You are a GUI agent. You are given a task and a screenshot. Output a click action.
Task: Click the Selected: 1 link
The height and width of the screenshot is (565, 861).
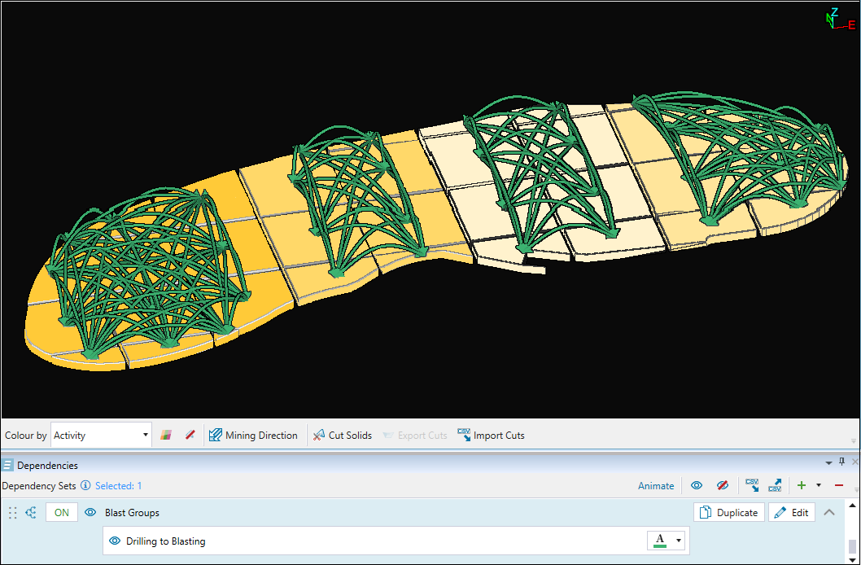pyautogui.click(x=119, y=486)
